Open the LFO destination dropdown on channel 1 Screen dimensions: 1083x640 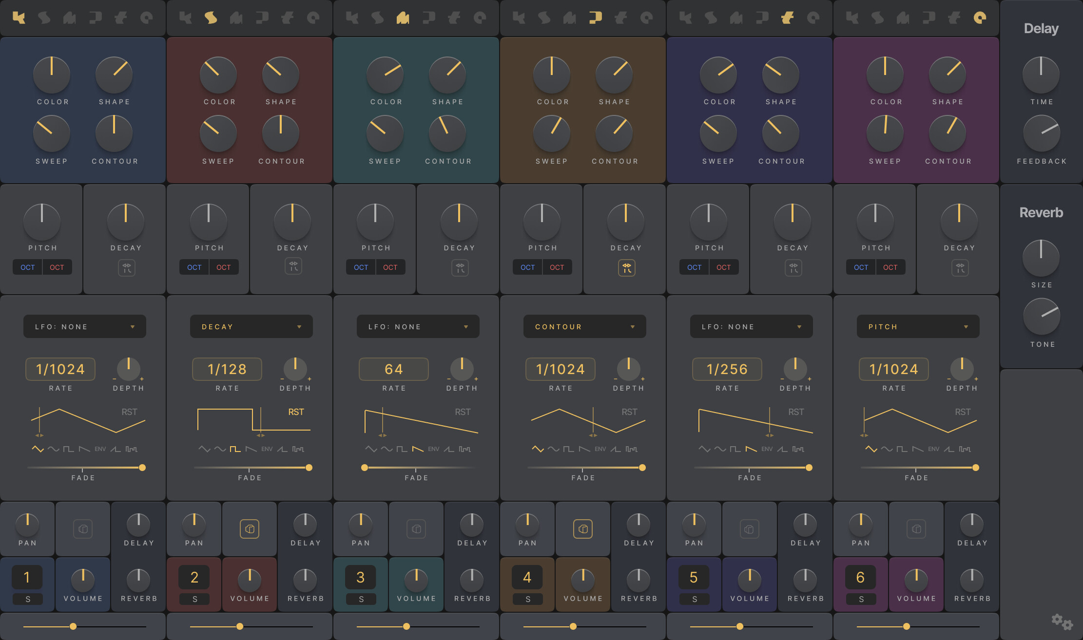[x=84, y=326]
